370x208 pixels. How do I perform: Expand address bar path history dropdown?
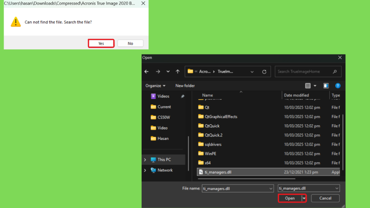pos(252,72)
